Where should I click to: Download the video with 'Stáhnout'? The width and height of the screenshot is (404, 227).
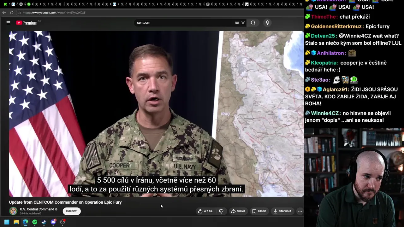point(282,211)
